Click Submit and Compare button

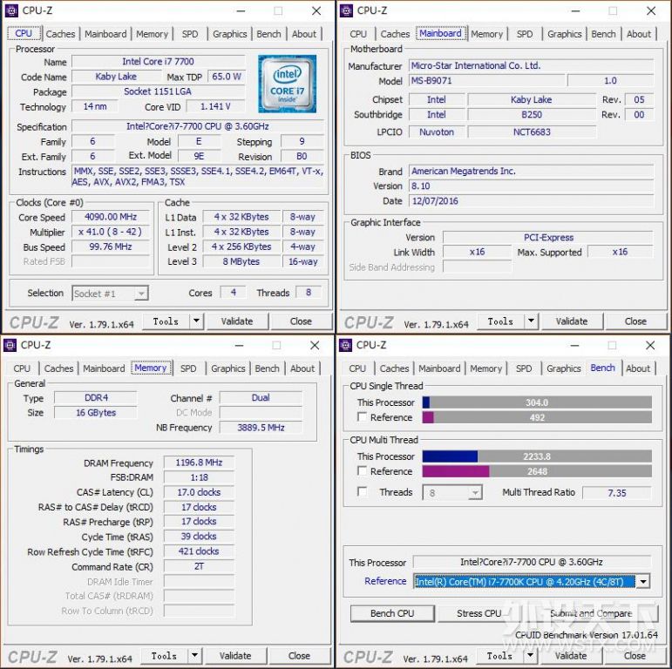pyautogui.click(x=591, y=613)
